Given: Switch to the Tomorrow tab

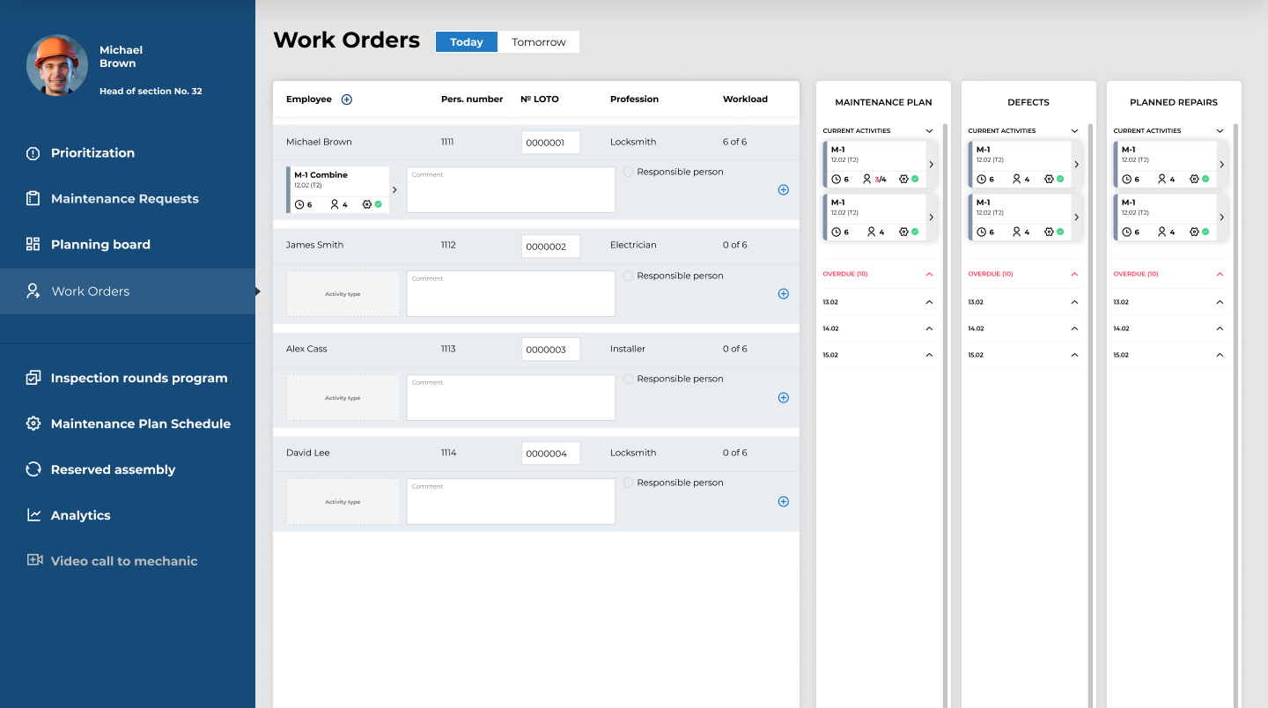Looking at the screenshot, I should point(538,42).
